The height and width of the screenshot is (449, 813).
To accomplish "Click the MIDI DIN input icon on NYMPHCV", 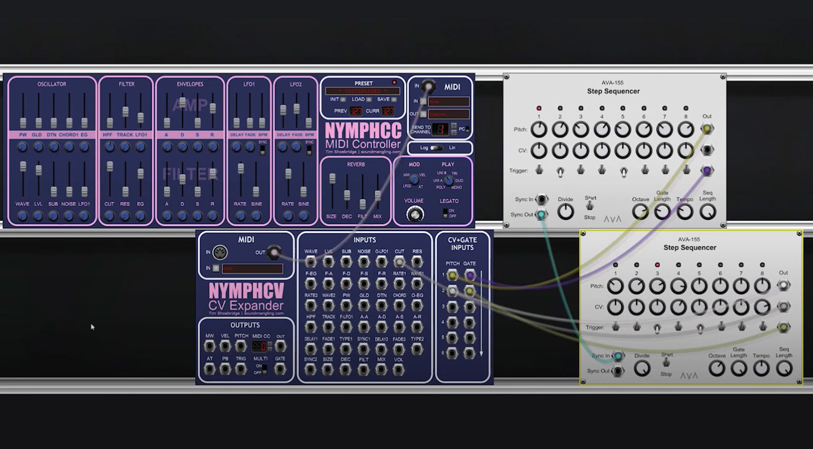I will (x=219, y=252).
